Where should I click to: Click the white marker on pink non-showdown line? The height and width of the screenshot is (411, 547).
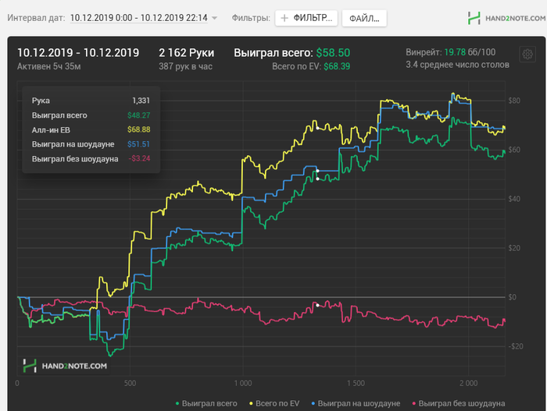point(317,305)
